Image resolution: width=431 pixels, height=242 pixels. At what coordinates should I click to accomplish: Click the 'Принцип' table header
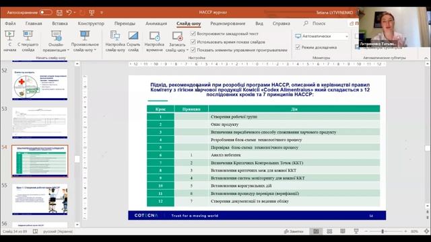point(191,109)
